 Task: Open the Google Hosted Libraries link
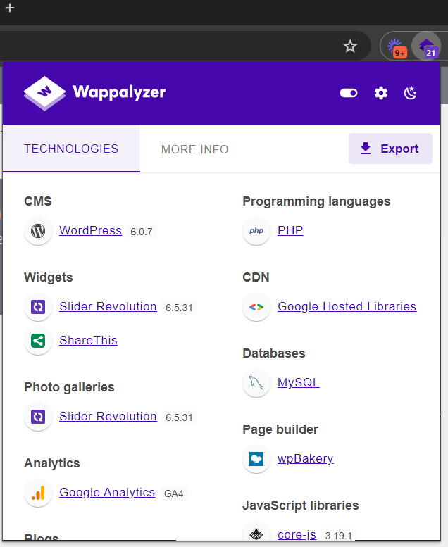[x=347, y=306]
